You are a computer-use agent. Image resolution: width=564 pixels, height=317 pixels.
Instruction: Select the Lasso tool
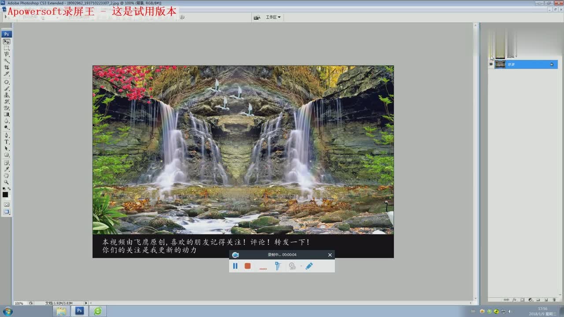coord(7,54)
